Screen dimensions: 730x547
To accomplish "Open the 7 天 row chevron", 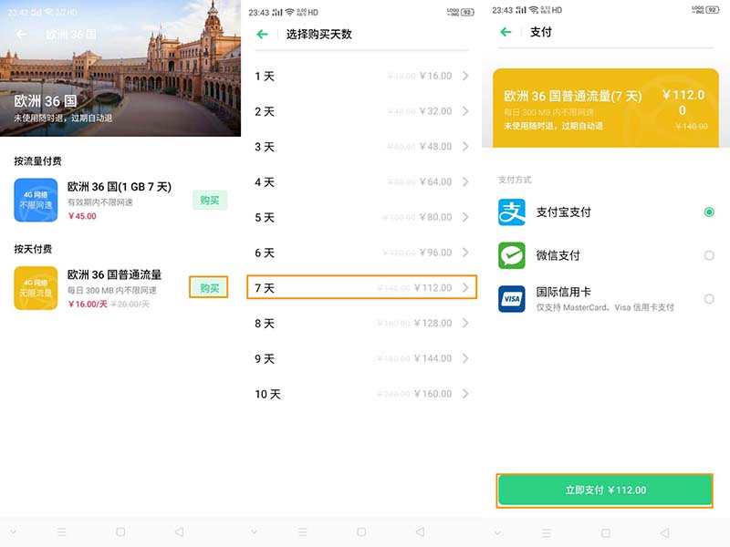I will 465,288.
